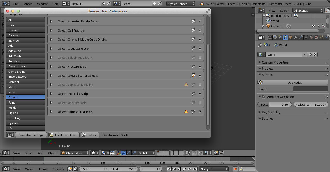Disable Cloud Generator add-on checkbox
The image size is (330, 172).
[200, 48]
